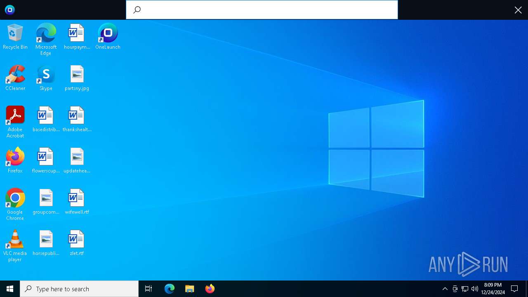Select the zlet.rtf document
This screenshot has height=297, width=528.
77,243
